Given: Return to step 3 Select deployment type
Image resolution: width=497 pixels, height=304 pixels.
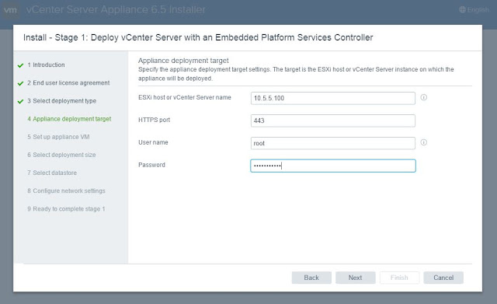Looking at the screenshot, I should point(62,101).
